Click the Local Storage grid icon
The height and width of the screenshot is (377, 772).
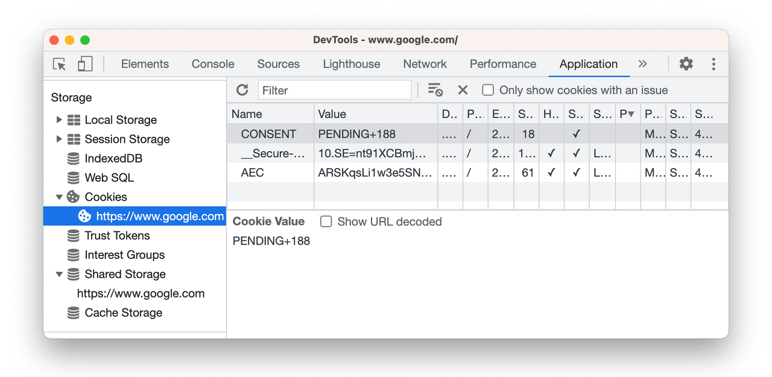click(74, 120)
